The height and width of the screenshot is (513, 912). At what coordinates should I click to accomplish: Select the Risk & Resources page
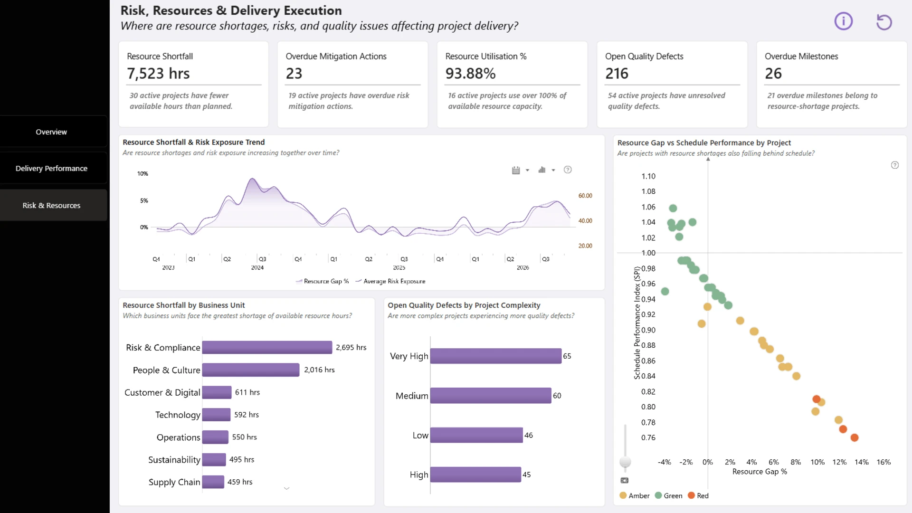[x=51, y=206]
